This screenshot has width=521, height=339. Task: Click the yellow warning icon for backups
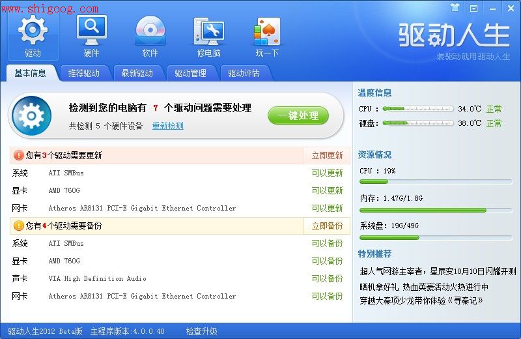(19, 226)
